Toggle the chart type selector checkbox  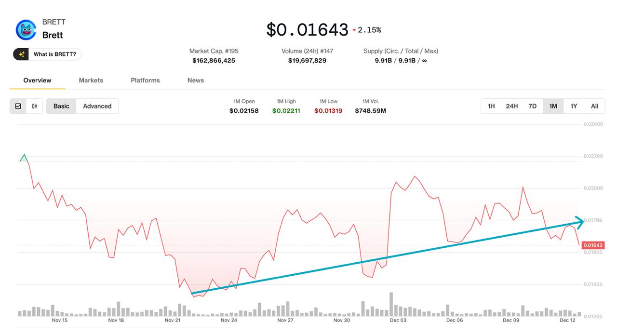point(18,106)
